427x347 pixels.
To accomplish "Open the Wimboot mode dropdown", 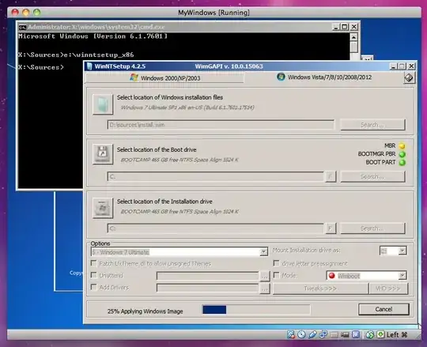I will [x=402, y=276].
